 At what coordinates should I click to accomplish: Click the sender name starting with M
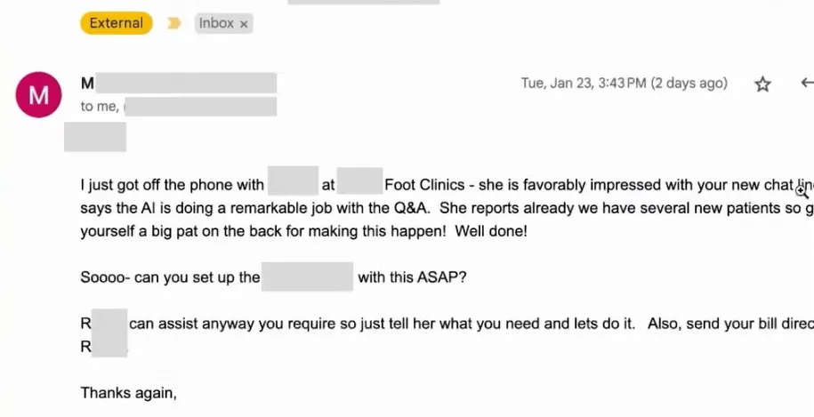click(88, 84)
